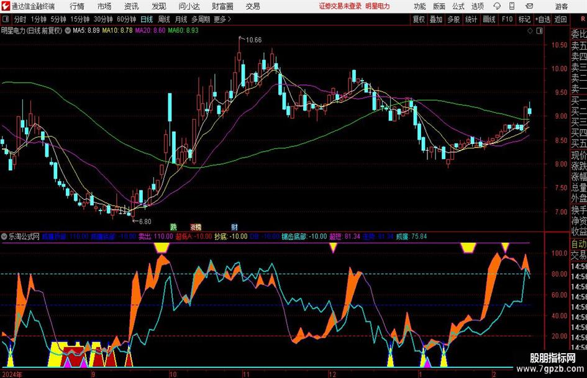Click the MA10: 8.78 indicator value
Image resolution: width=587 pixels, height=378 pixels.
click(x=117, y=30)
